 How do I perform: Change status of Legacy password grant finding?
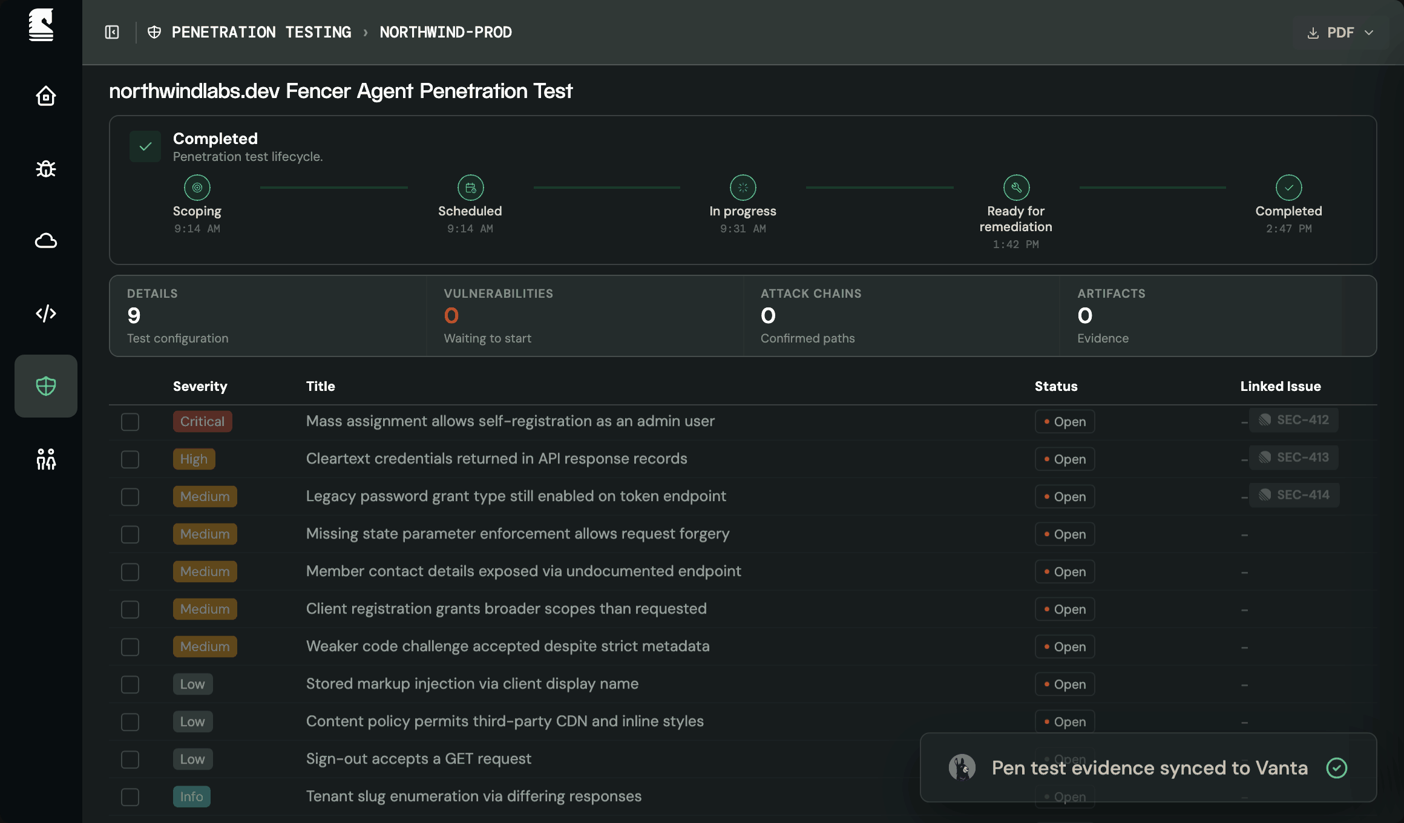point(1064,497)
